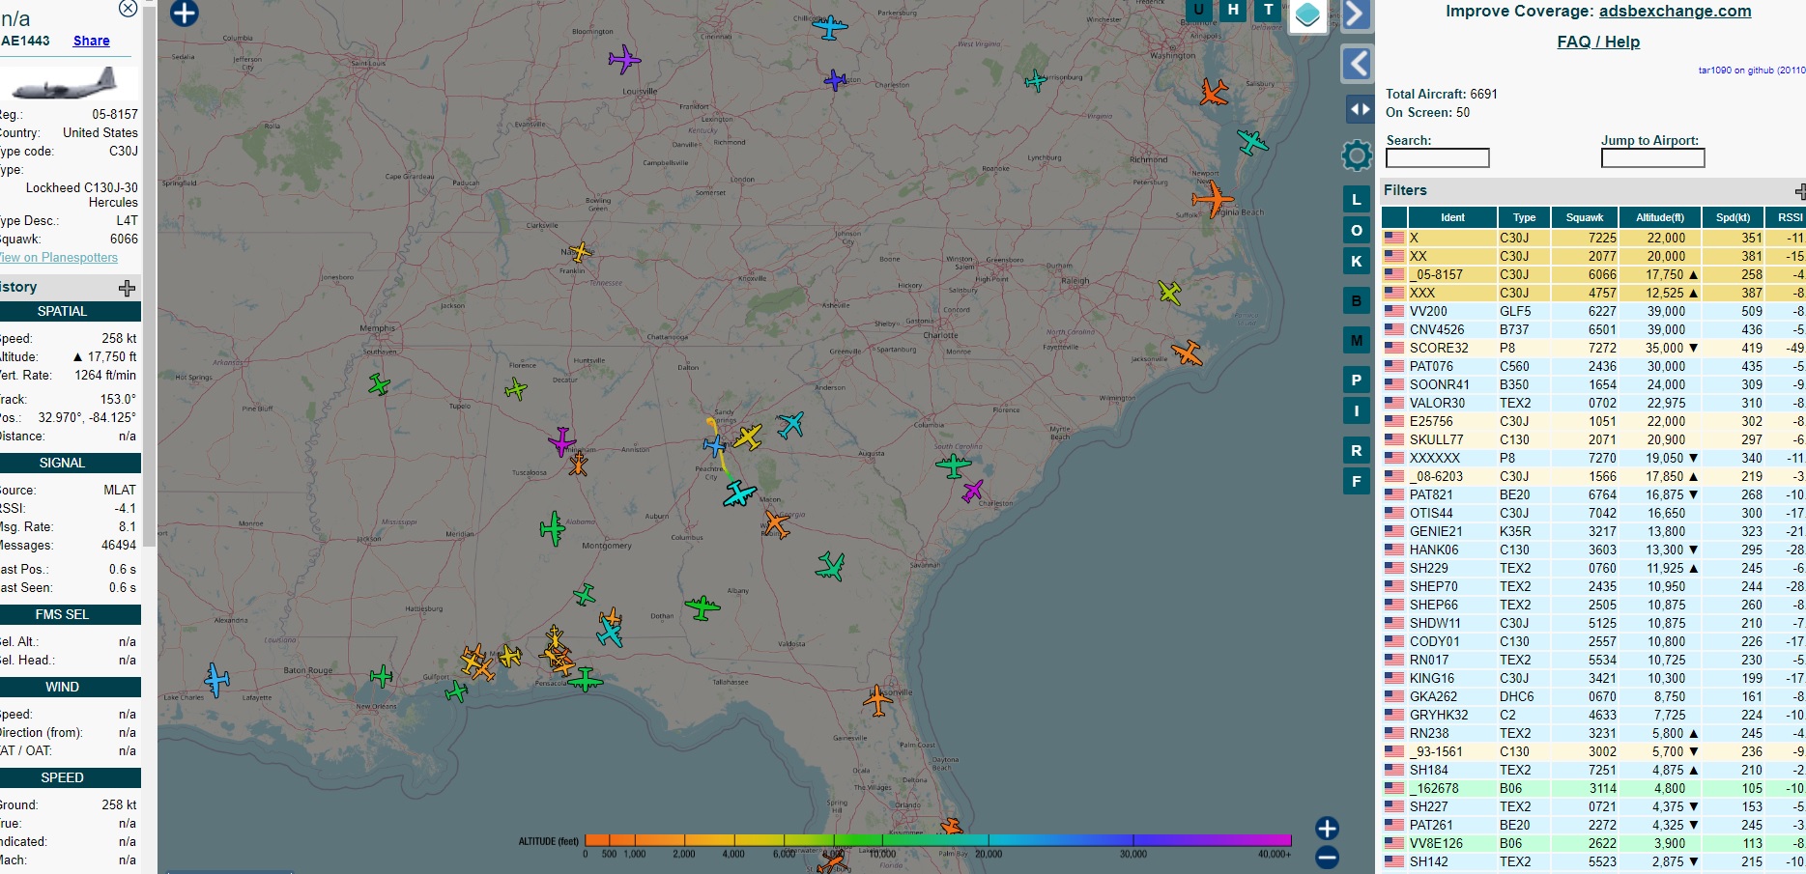Screen dimensions: 1806x874
Task: Click the F map option button
Action: [1357, 480]
